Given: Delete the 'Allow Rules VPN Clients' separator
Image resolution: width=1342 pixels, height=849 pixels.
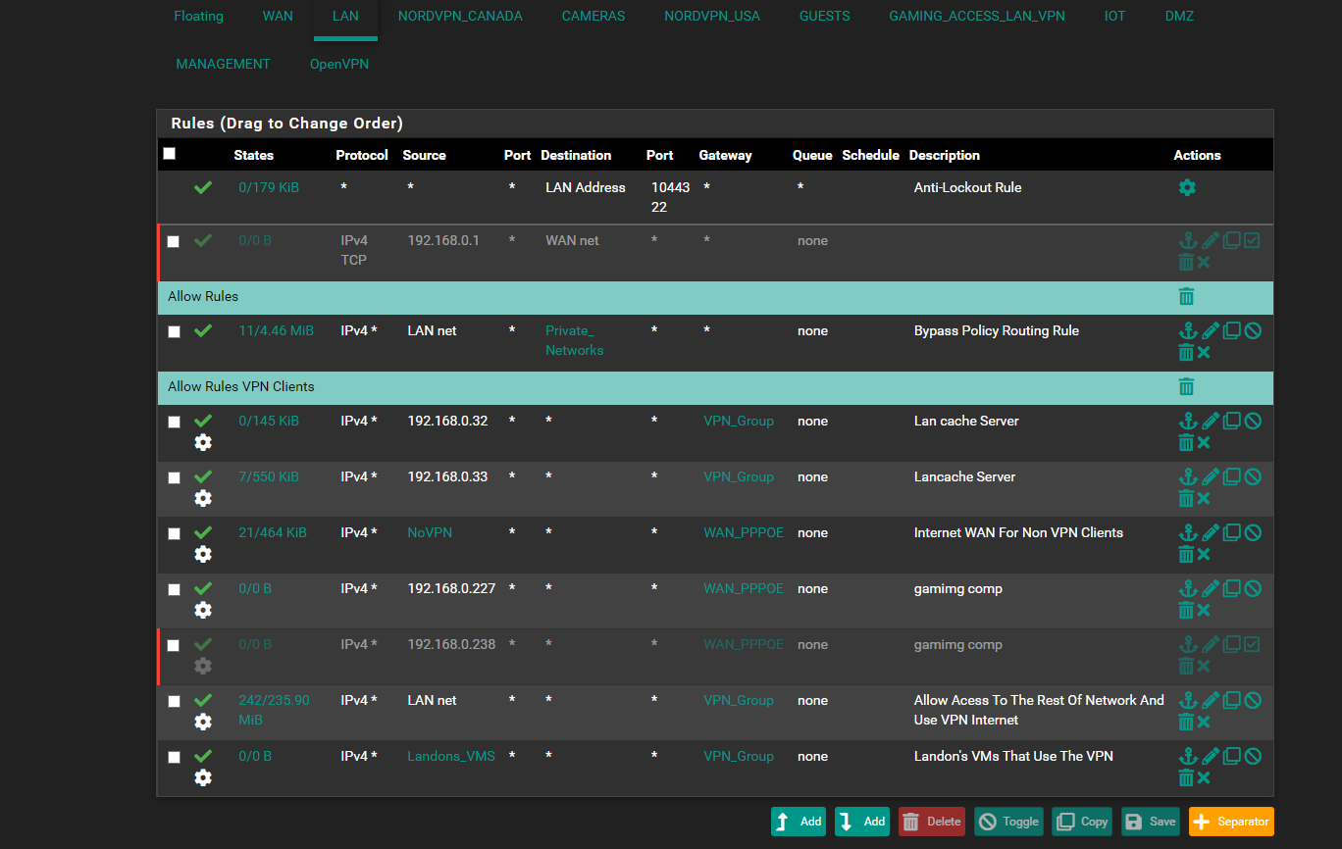Looking at the screenshot, I should (x=1186, y=386).
